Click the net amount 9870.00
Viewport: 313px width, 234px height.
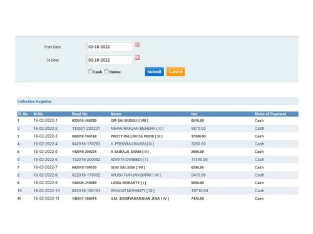[x=198, y=129]
